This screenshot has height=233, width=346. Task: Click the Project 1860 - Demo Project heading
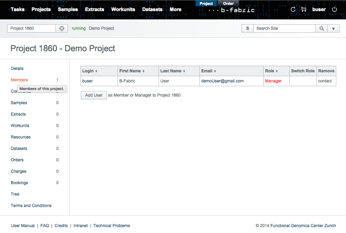(63, 48)
